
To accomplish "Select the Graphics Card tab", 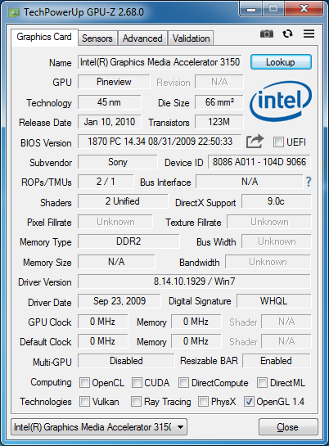I will 44,37.
